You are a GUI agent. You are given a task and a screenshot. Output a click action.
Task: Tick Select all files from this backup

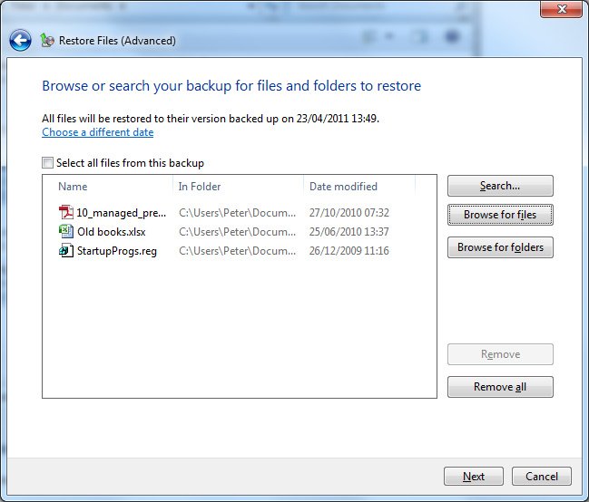(48, 163)
